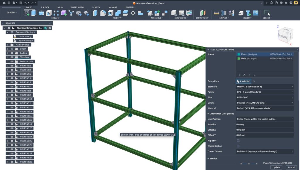This screenshot has width=300, height=170.
Task: Move frame group down with arrow button
Action: point(255,75)
